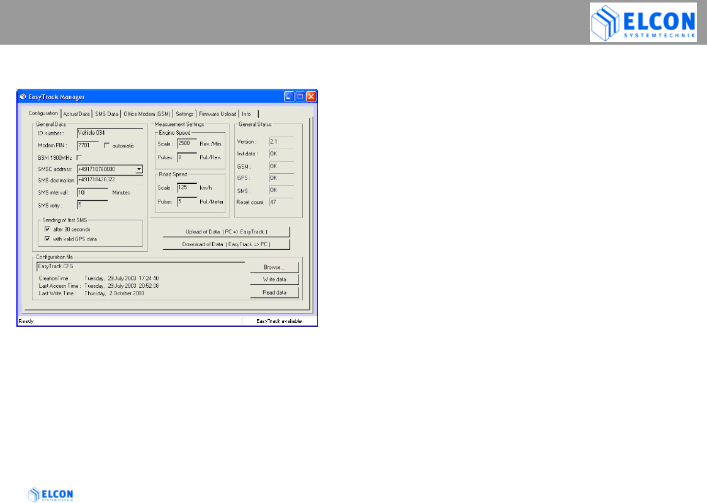
Task: Open the Actual Data tab
Action: pyautogui.click(x=76, y=114)
